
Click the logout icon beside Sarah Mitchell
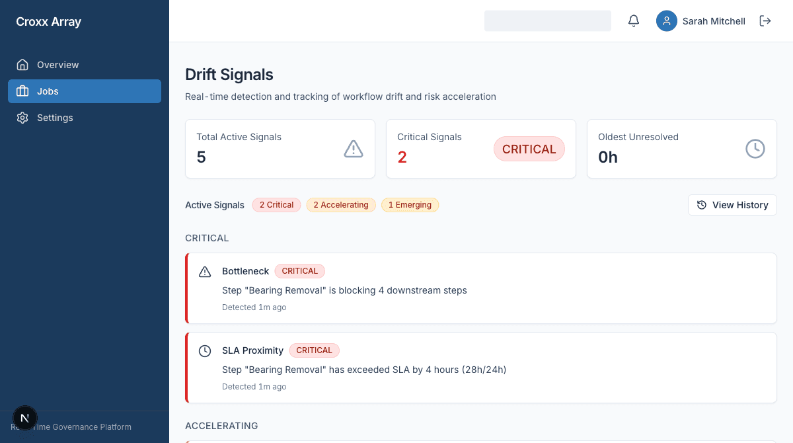tap(765, 20)
